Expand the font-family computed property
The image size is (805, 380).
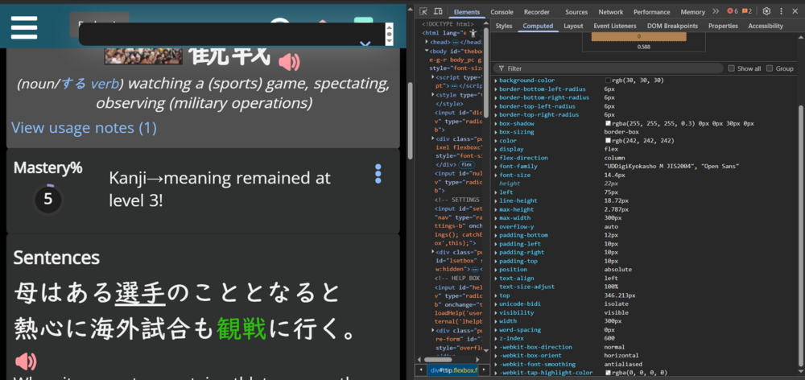point(496,167)
